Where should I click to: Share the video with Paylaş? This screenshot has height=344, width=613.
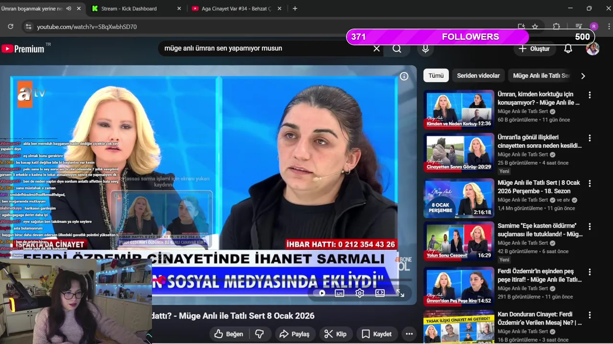[295, 334]
